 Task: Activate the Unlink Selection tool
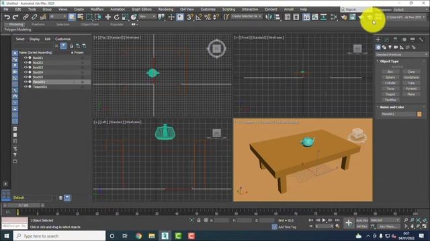[34, 17]
